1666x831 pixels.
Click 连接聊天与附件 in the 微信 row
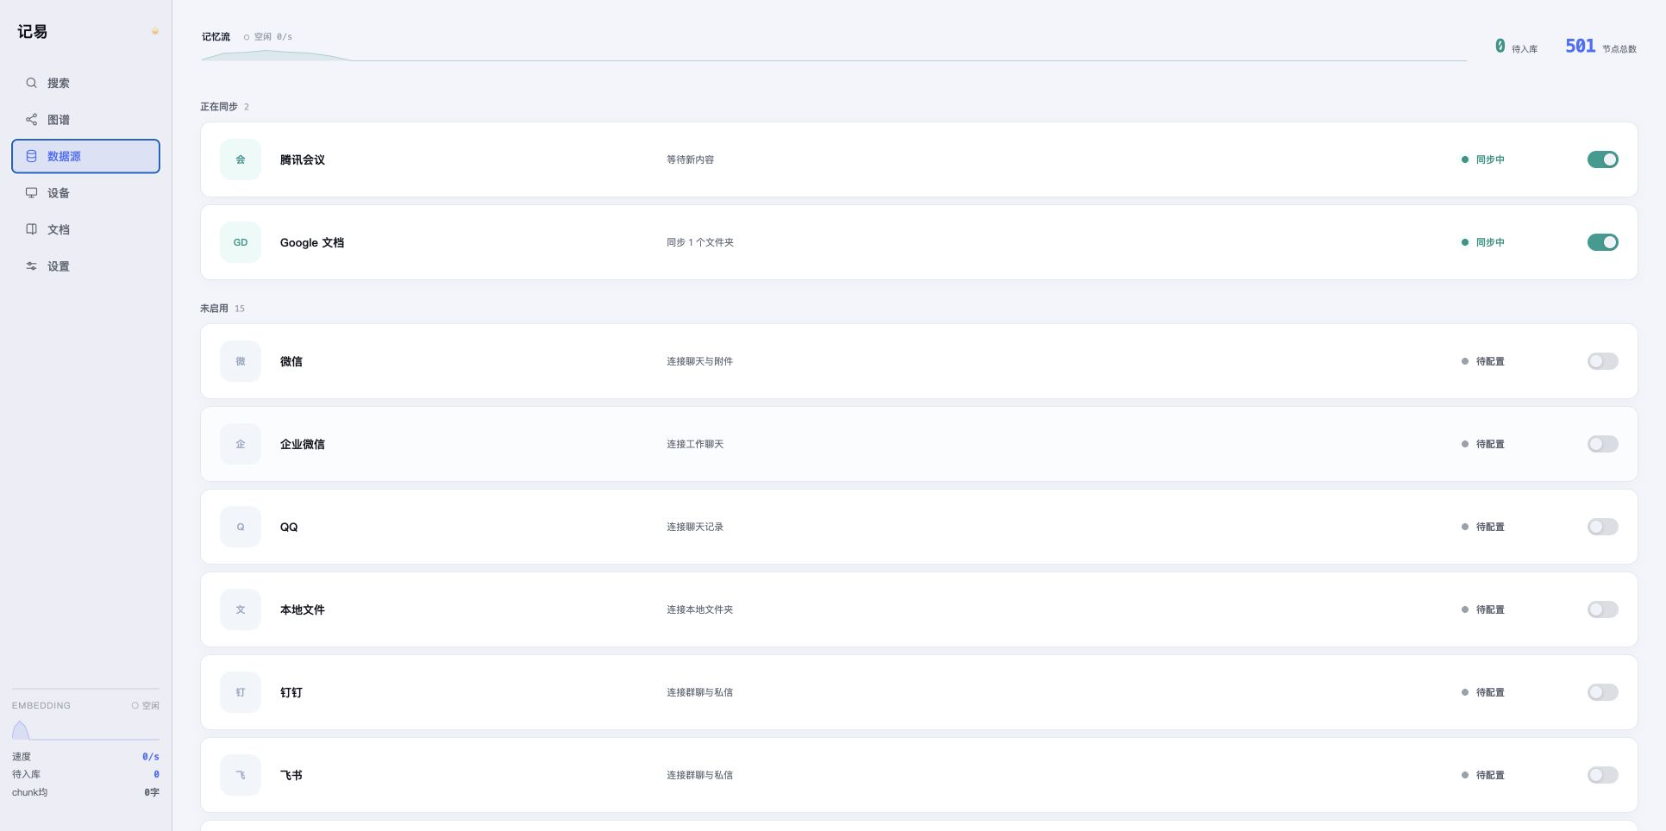pyautogui.click(x=699, y=361)
